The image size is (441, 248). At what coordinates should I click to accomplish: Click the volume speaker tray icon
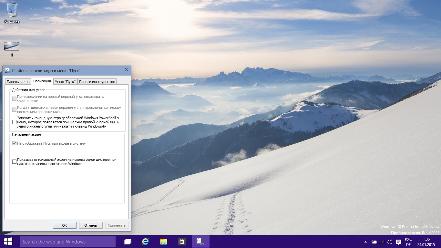click(x=390, y=242)
